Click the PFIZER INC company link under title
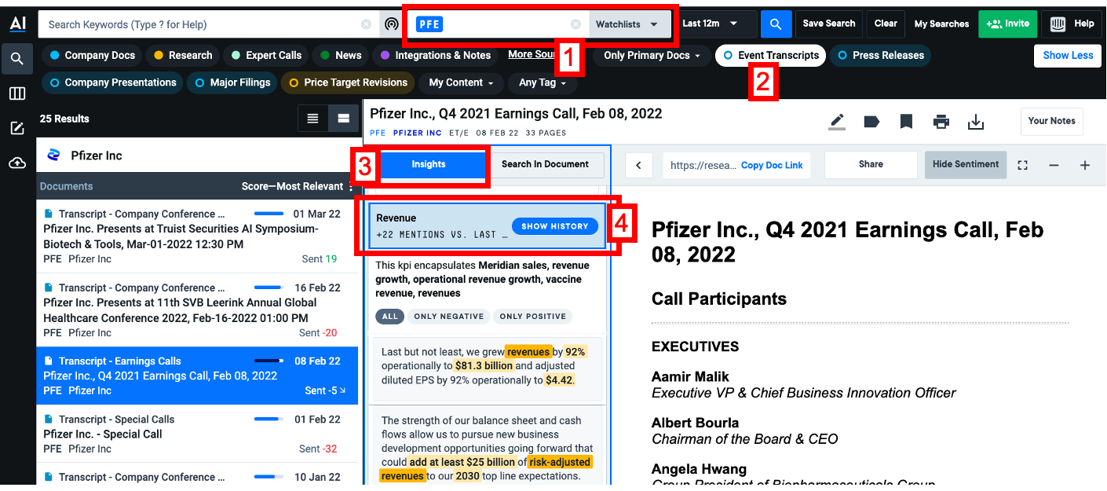The height and width of the screenshot is (491, 1107). 418,134
